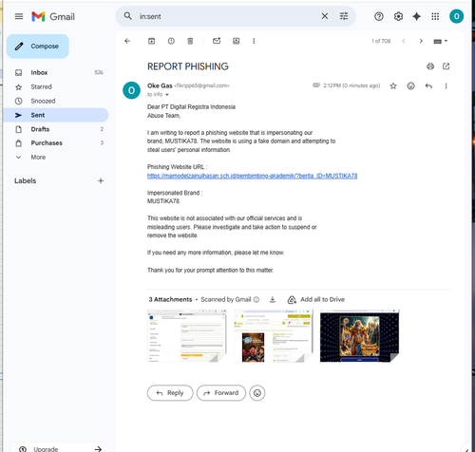Create a new label with plus icon
The width and height of the screenshot is (475, 452).
[101, 180]
